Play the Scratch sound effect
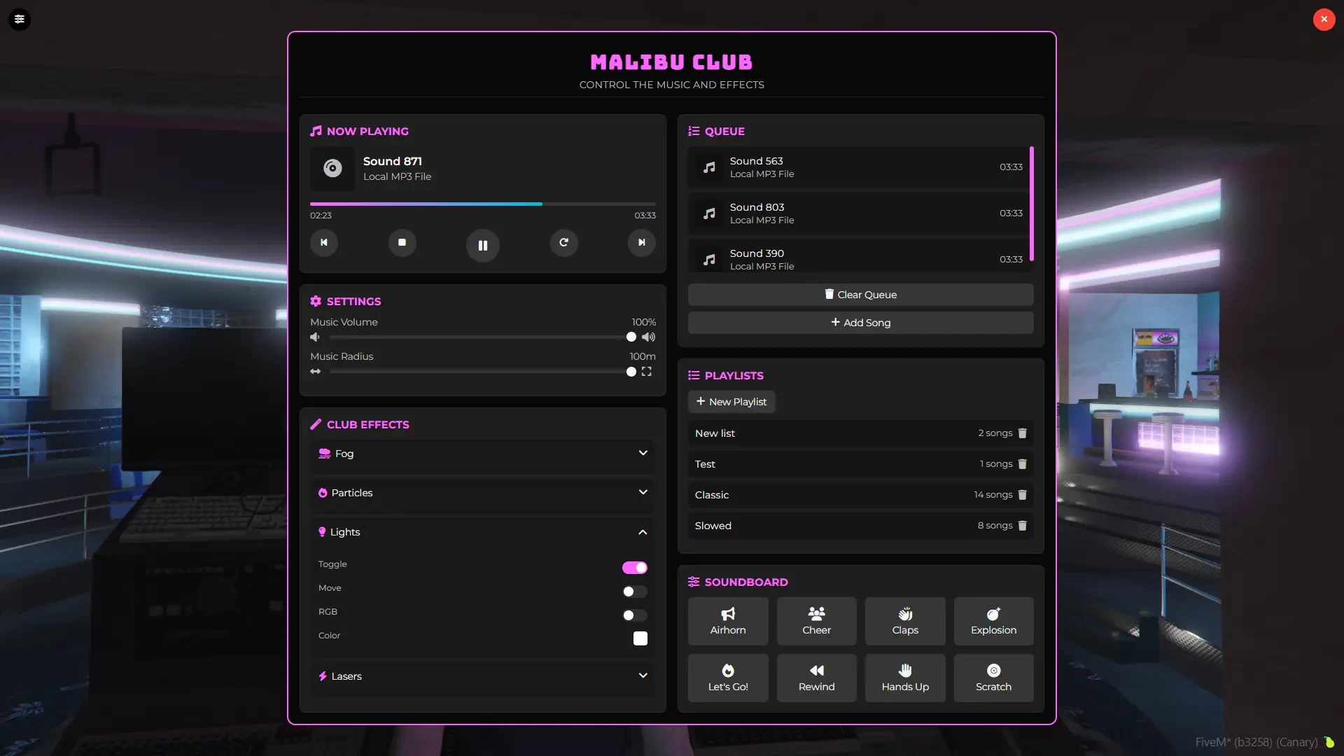Screen dimensions: 1344x756 [x=994, y=678]
